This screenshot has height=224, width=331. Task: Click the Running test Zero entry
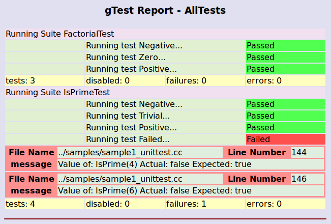(x=126, y=57)
